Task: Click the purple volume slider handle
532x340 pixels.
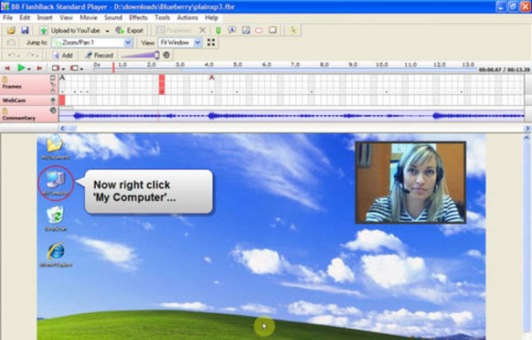Action: 157,55
